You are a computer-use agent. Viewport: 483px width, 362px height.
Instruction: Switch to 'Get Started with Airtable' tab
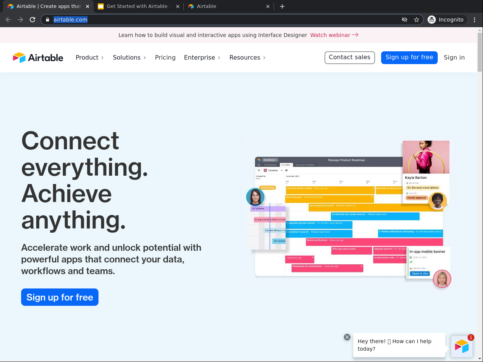coord(138,6)
